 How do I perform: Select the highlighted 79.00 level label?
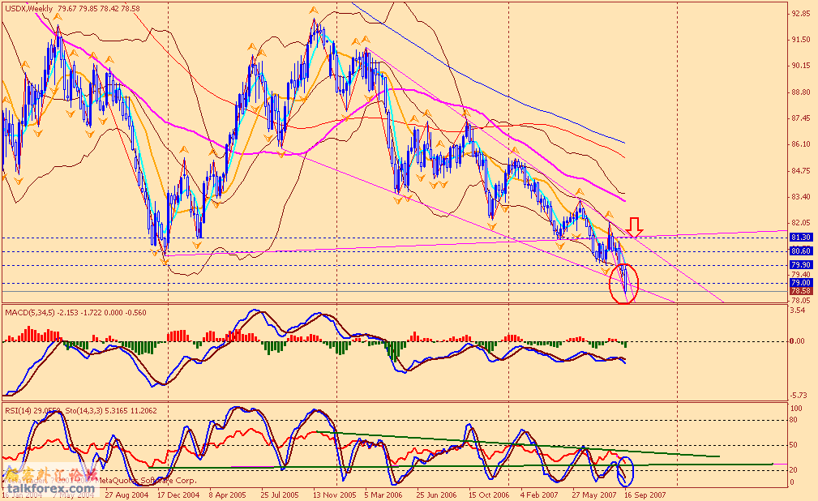801,283
